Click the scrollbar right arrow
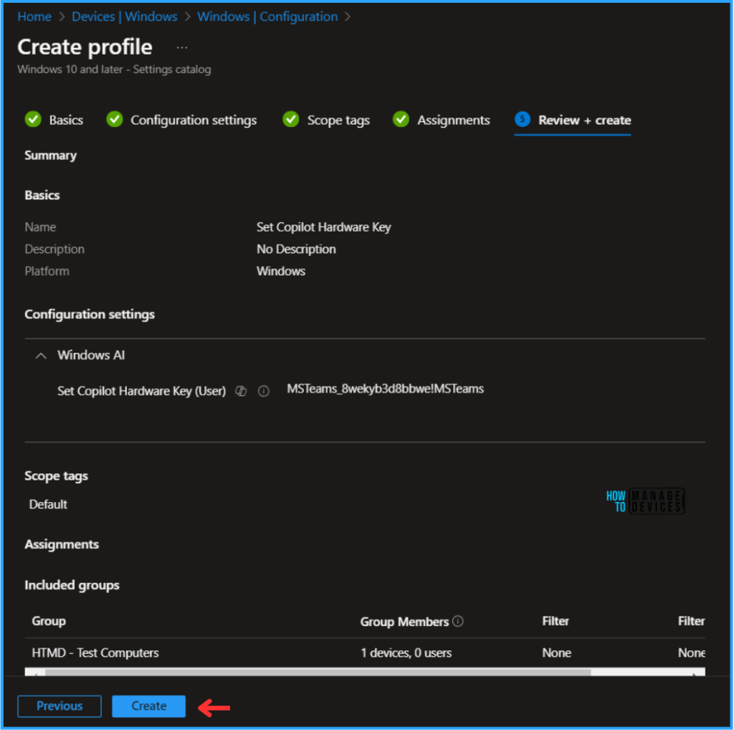 point(695,673)
